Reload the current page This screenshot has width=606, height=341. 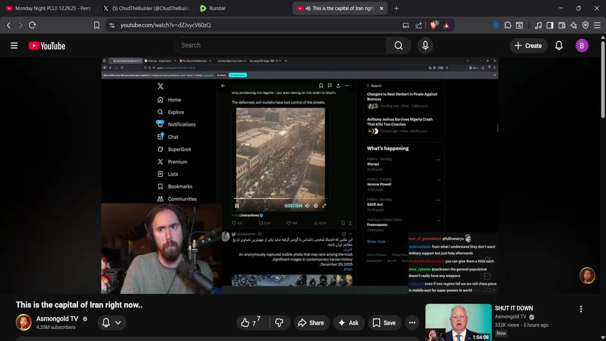32,25
